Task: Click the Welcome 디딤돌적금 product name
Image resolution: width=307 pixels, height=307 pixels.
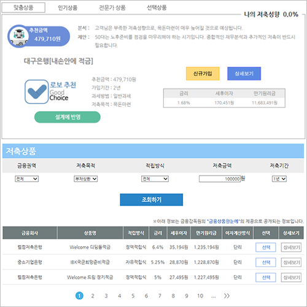Action: [x=90, y=247]
